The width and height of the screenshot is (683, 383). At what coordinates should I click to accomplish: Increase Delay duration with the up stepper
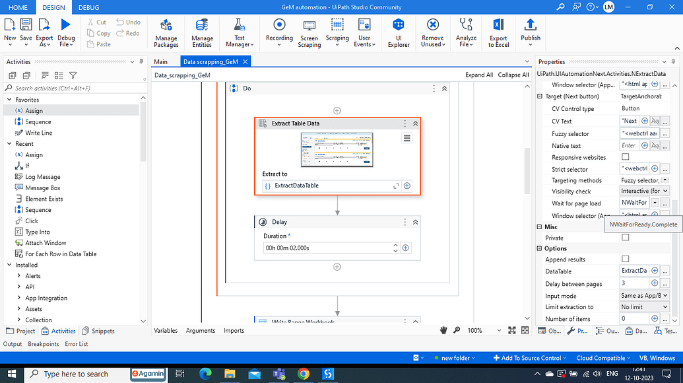click(394, 244)
